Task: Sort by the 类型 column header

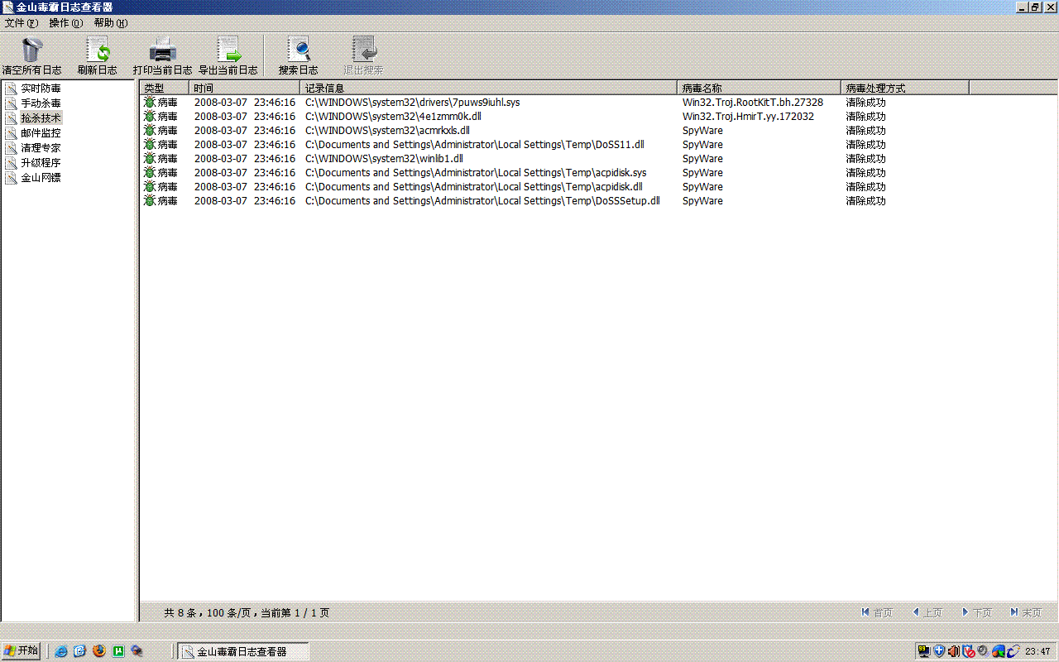Action: coord(164,88)
